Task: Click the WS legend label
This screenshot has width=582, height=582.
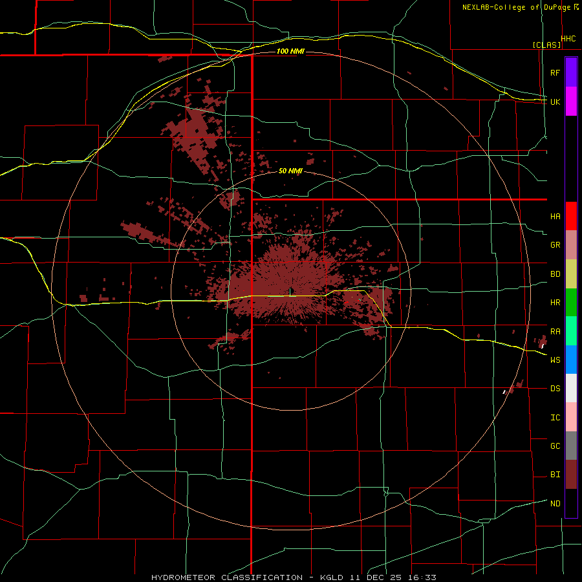Action: [x=555, y=360]
